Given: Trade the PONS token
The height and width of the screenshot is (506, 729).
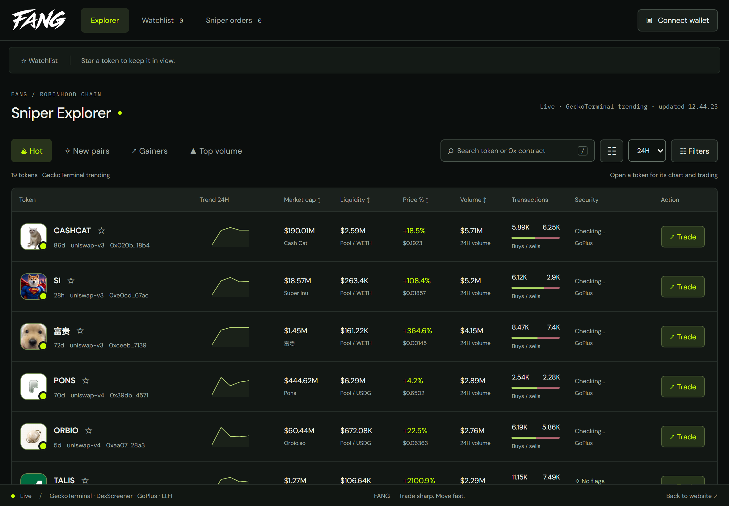Looking at the screenshot, I should click(683, 387).
